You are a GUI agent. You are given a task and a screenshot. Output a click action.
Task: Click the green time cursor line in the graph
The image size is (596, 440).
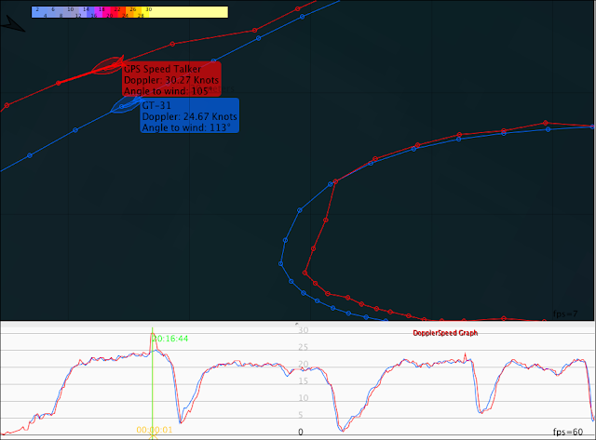[x=153, y=381]
